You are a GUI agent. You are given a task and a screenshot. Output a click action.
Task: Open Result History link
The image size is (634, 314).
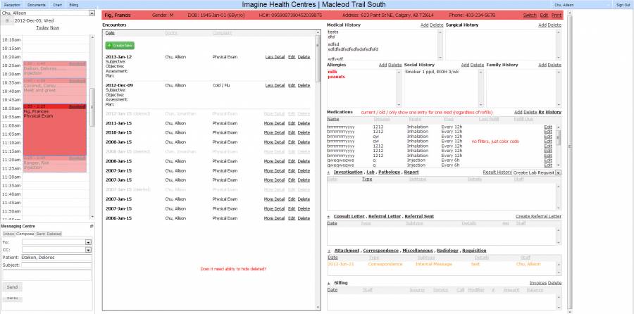[x=497, y=172]
